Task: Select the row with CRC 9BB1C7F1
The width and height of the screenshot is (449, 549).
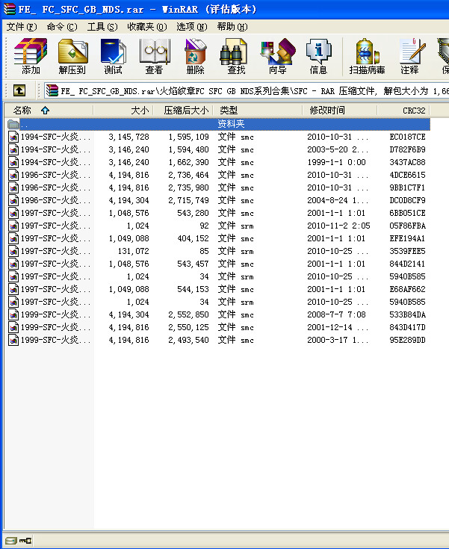Action: 217,187
